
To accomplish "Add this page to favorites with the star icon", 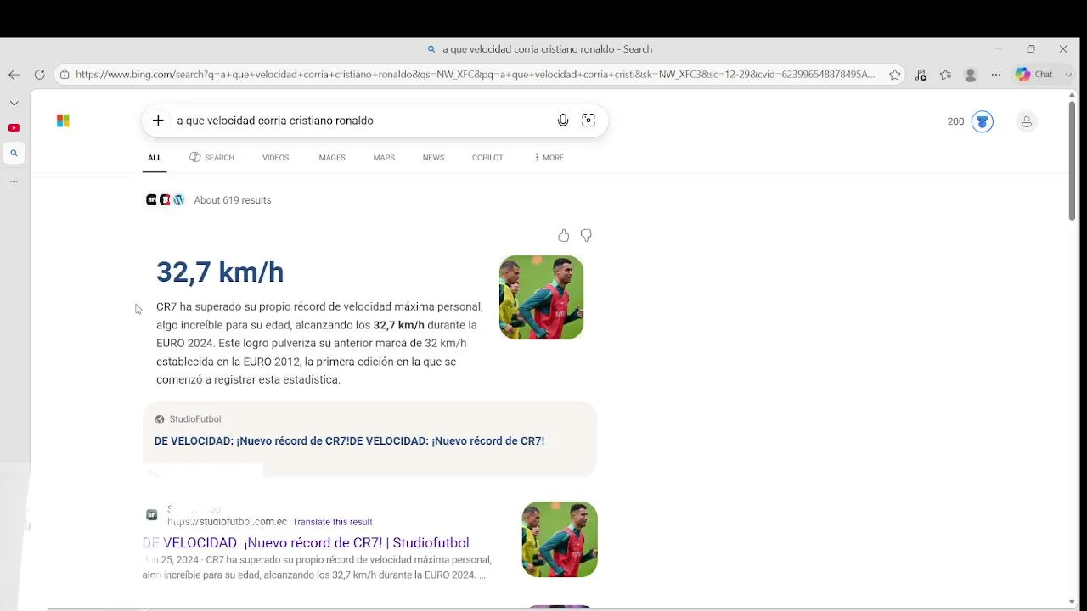I will click(x=894, y=75).
